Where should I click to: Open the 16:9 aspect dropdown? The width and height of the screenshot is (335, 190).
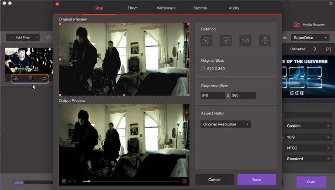[308, 137]
